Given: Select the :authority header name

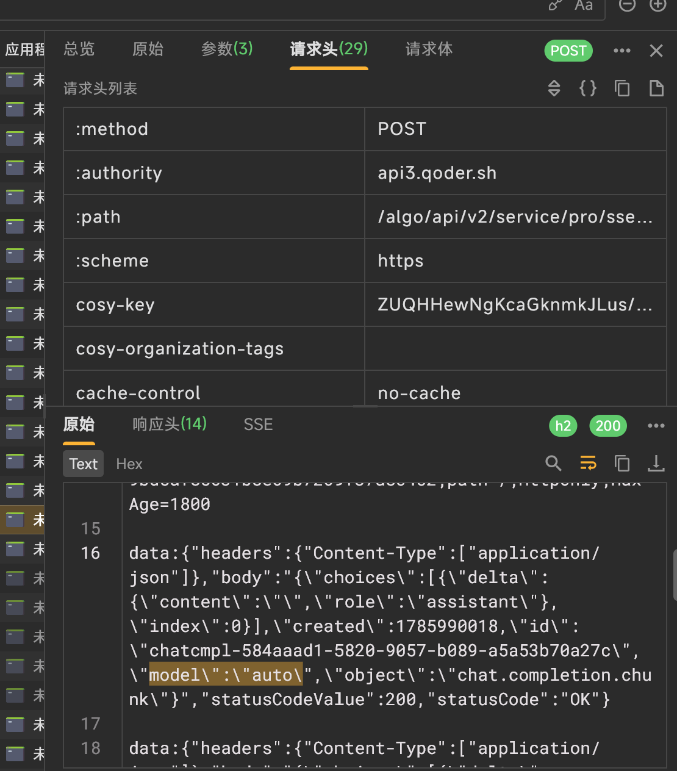Looking at the screenshot, I should [x=214, y=173].
